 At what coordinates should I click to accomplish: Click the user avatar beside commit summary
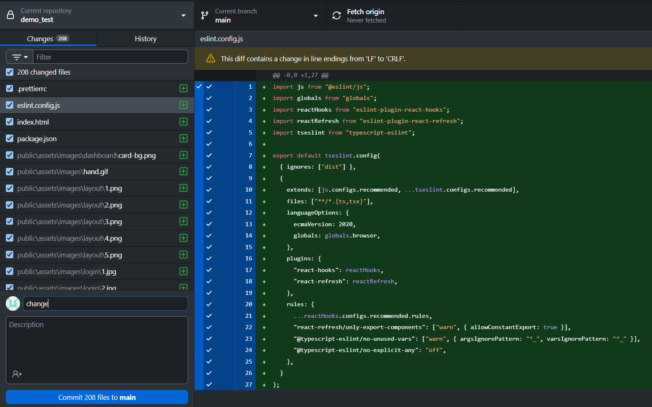point(13,303)
